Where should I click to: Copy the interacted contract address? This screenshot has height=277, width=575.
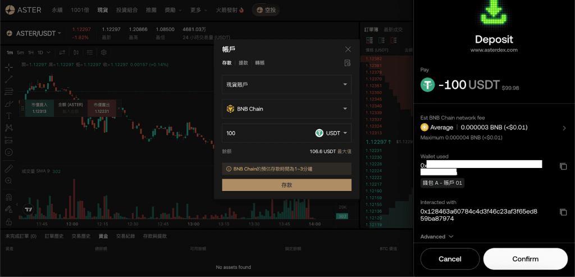[x=563, y=212]
